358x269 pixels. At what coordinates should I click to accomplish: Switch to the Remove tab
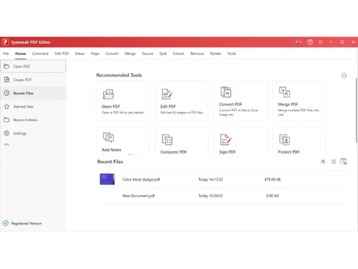(197, 54)
